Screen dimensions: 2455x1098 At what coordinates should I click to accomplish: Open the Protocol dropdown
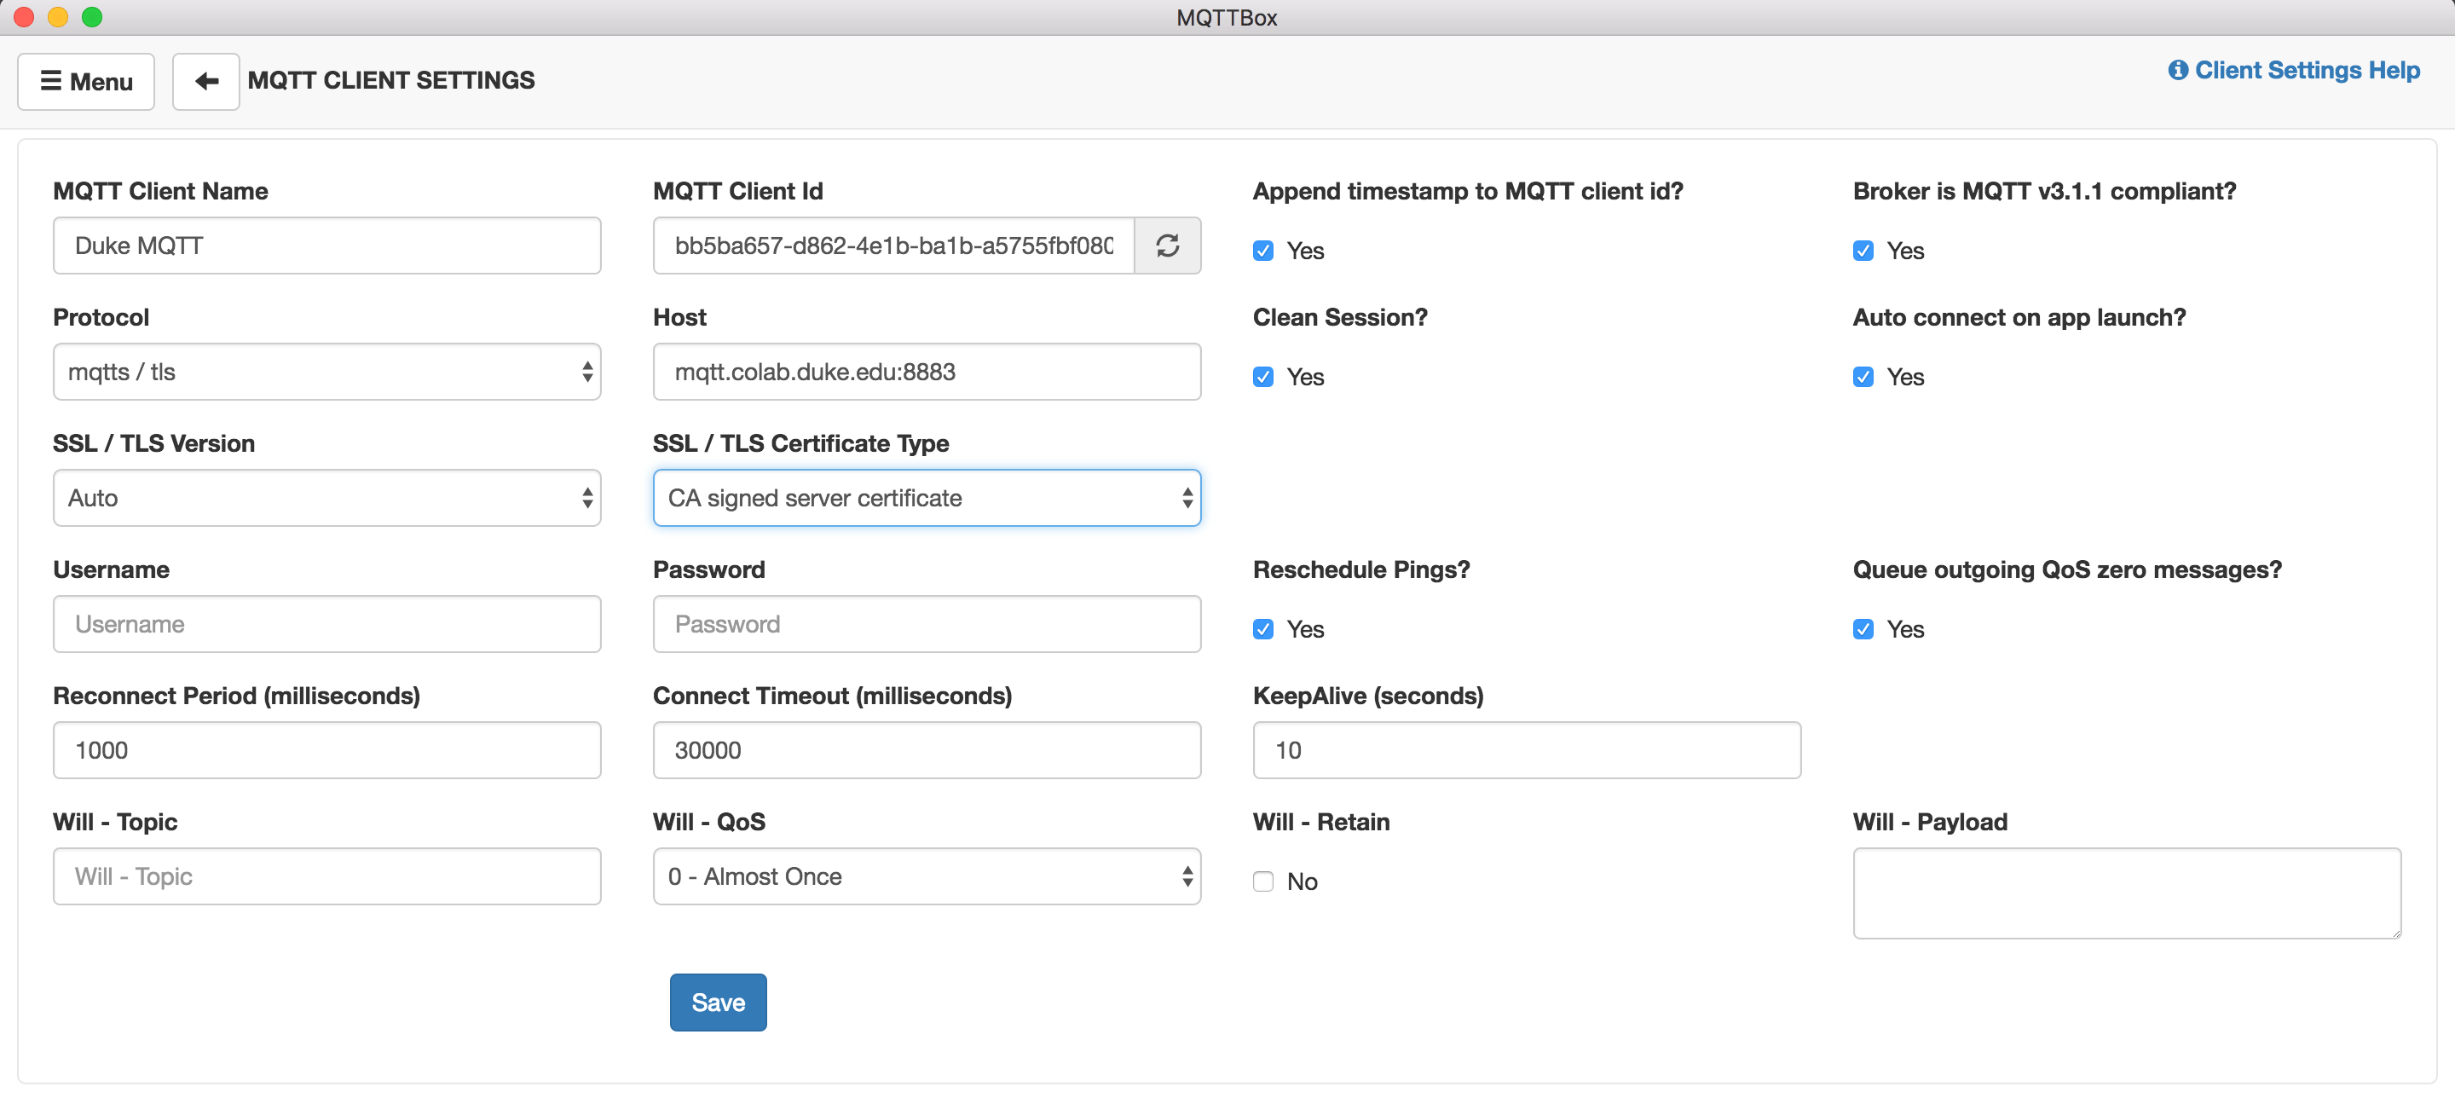click(x=326, y=372)
